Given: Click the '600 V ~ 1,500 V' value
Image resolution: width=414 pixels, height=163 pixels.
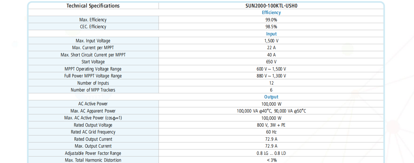Looking at the screenshot, I should click(x=271, y=69).
